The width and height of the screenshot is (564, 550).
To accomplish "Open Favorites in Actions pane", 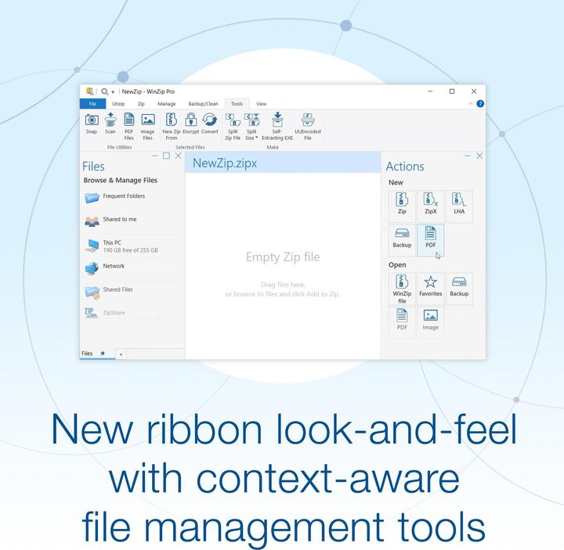I will 430,289.
